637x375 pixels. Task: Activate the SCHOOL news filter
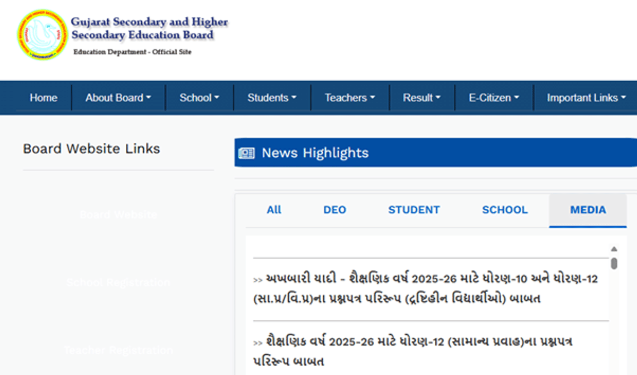(505, 210)
